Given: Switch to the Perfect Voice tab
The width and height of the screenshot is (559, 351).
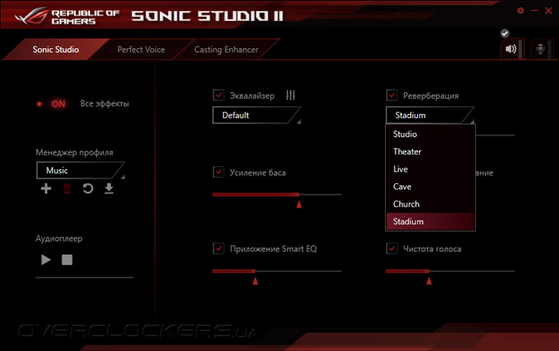Looking at the screenshot, I should point(141,50).
